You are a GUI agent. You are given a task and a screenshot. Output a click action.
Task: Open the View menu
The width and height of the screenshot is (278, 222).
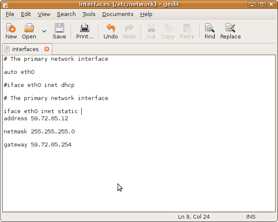click(x=44, y=14)
